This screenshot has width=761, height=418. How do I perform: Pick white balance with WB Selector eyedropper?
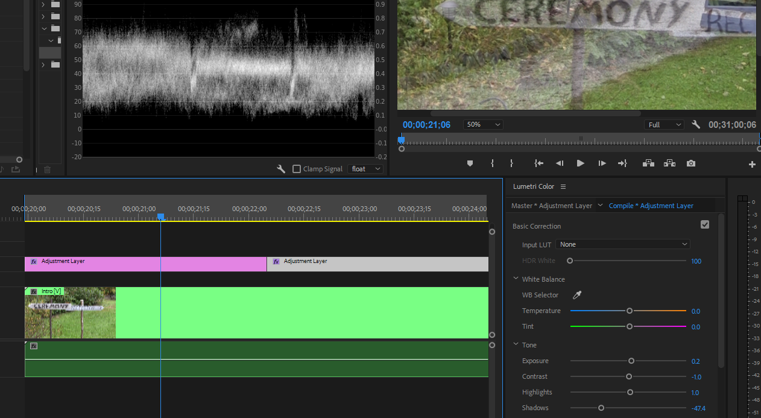point(576,295)
